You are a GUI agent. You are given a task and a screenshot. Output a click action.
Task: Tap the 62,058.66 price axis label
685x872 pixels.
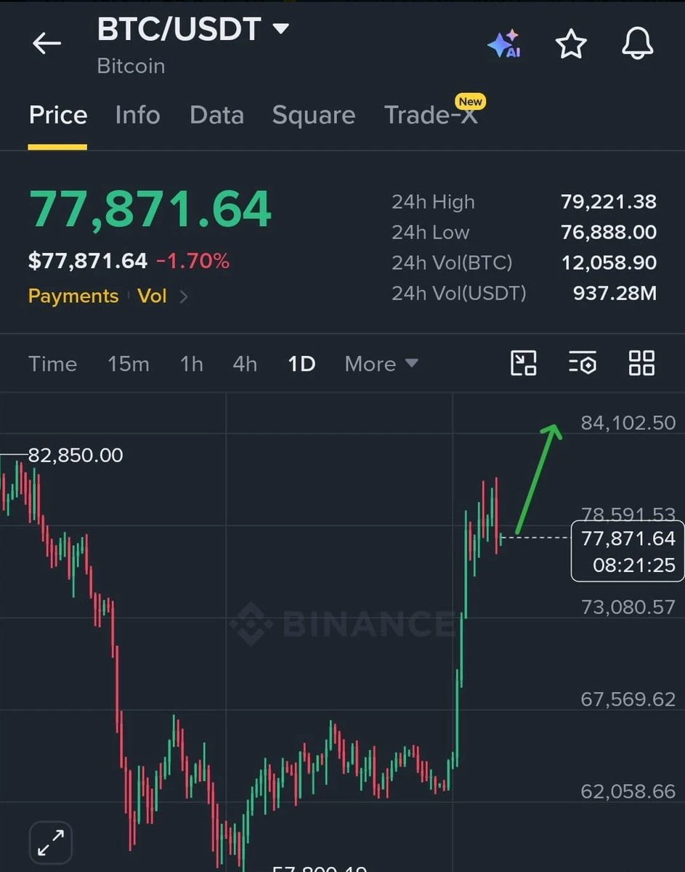tap(628, 791)
